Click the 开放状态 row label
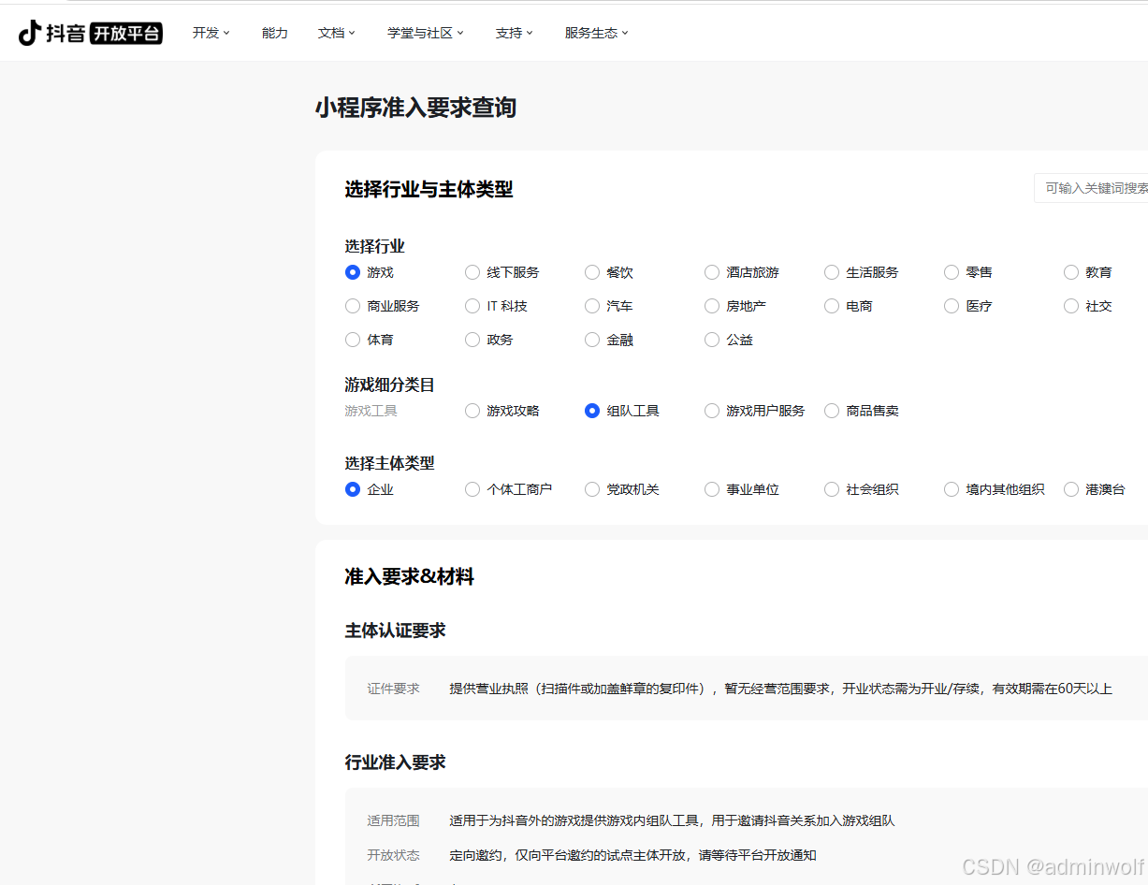This screenshot has width=1148, height=885. 393,855
